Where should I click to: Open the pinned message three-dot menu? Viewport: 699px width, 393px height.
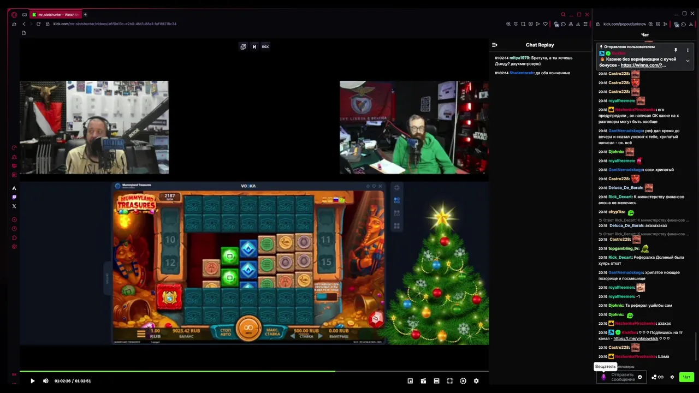coord(688,50)
